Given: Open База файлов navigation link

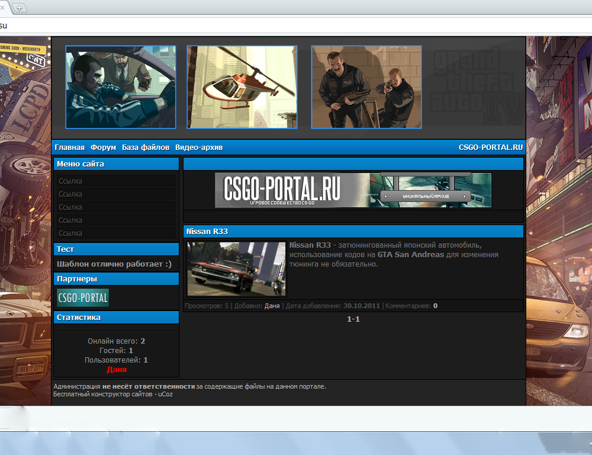Looking at the screenshot, I should tap(146, 148).
